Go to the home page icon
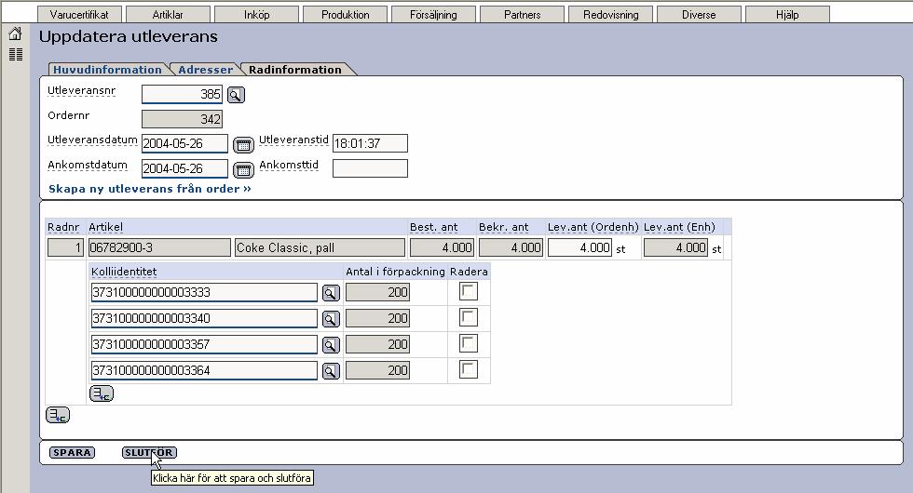 (15, 34)
